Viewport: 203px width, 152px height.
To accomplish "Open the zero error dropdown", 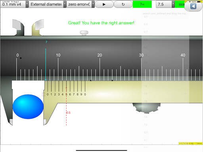I will point(80,4).
